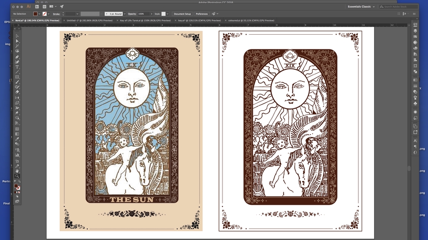Select the Lasso tool
428x240 pixels.
tap(17, 51)
